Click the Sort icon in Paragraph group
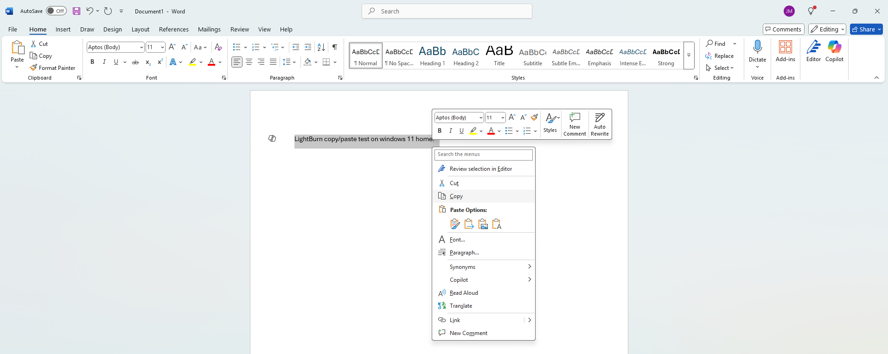Screen dimensions: 888x354 pos(321,47)
